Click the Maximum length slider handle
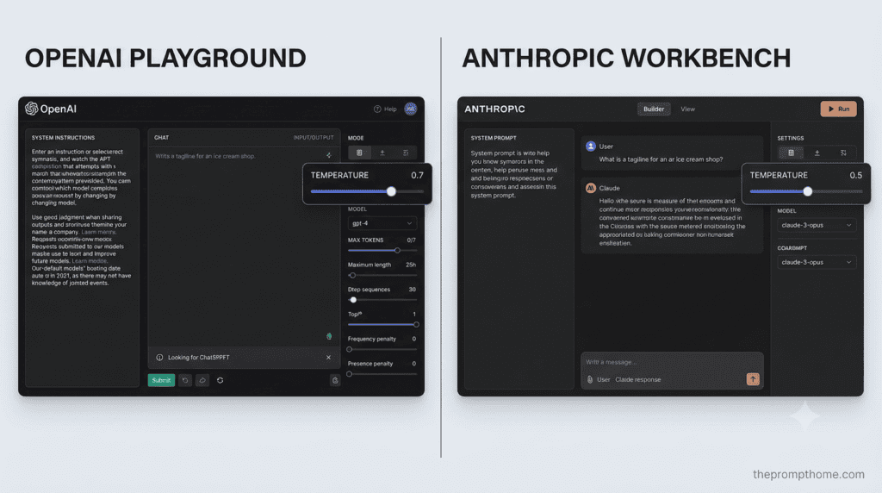882x493 pixels. pos(352,275)
